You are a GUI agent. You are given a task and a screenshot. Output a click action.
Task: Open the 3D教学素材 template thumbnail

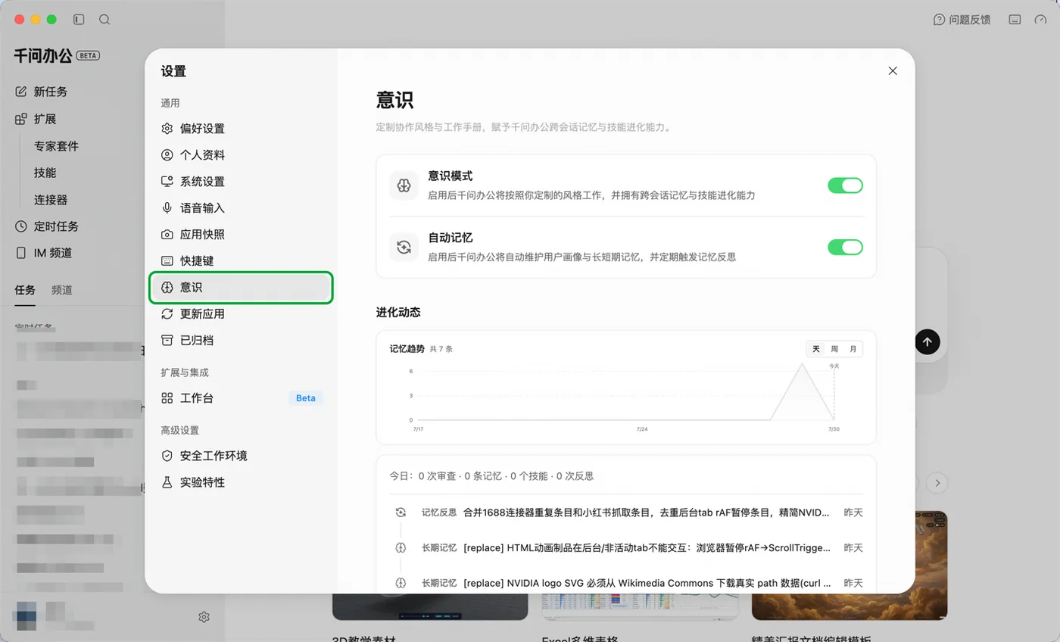(430, 606)
